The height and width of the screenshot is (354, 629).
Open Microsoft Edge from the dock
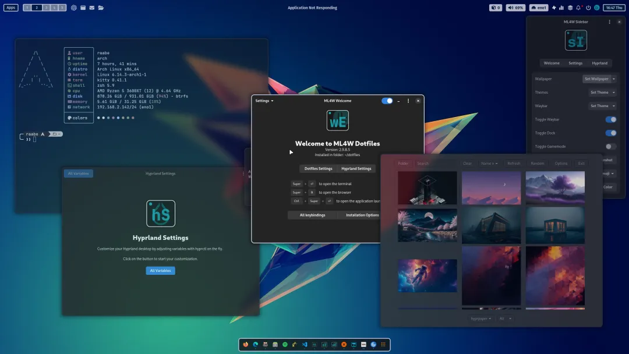(x=256, y=344)
